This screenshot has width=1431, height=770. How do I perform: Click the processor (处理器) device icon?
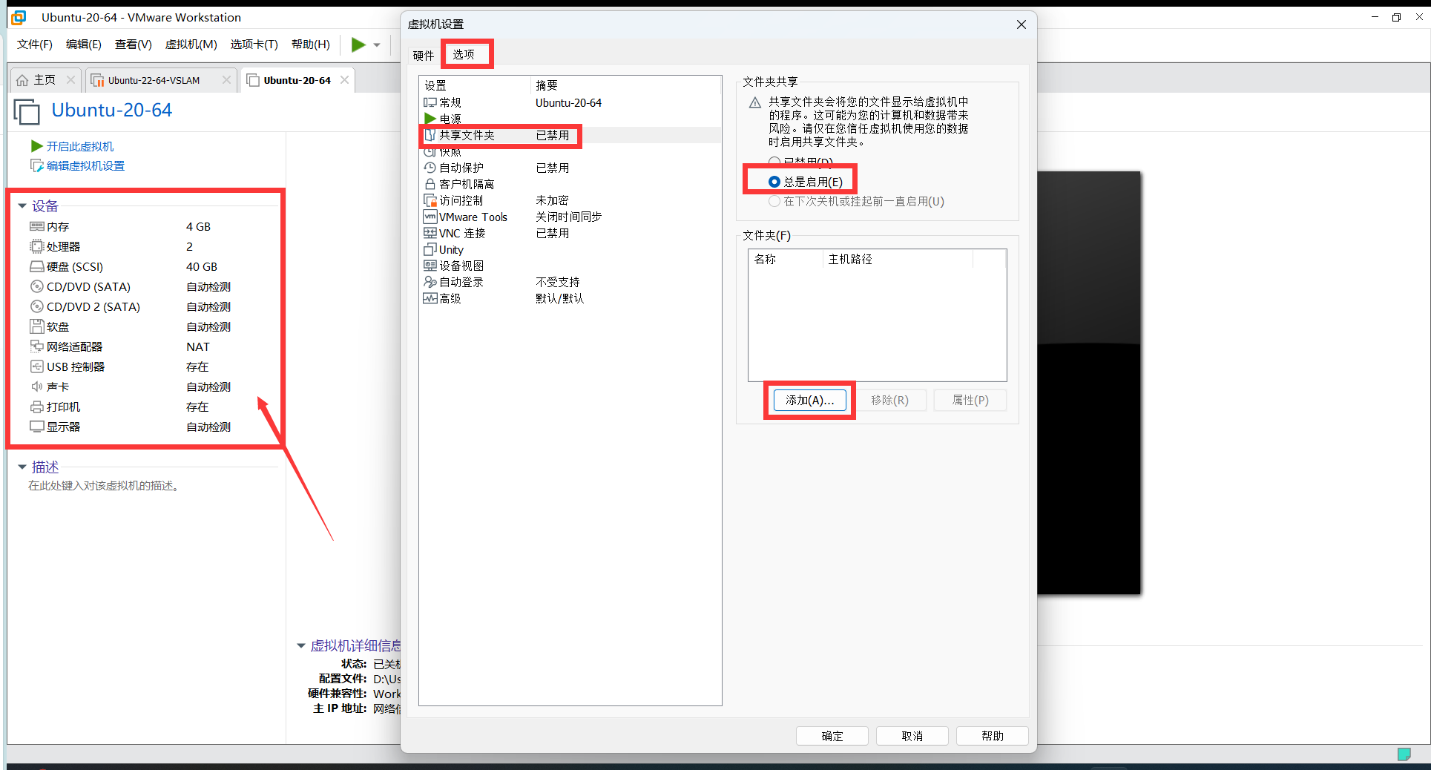(x=37, y=246)
